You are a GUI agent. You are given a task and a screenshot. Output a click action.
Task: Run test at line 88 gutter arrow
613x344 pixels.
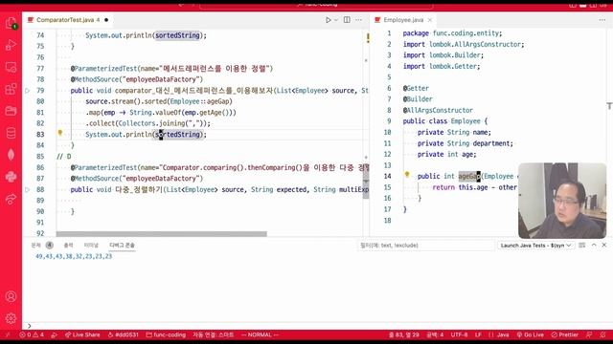(28, 189)
